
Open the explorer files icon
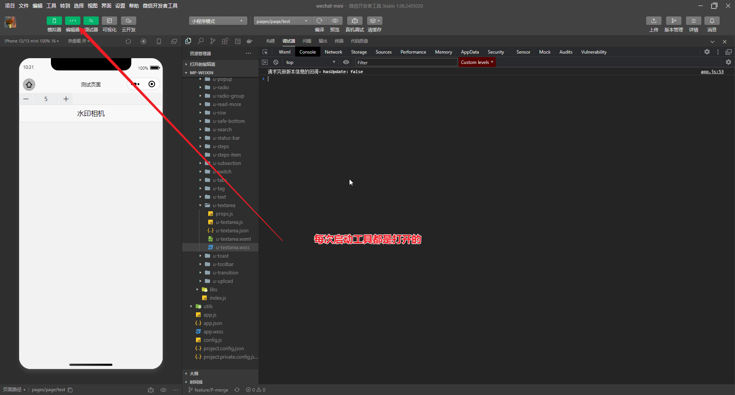point(188,41)
